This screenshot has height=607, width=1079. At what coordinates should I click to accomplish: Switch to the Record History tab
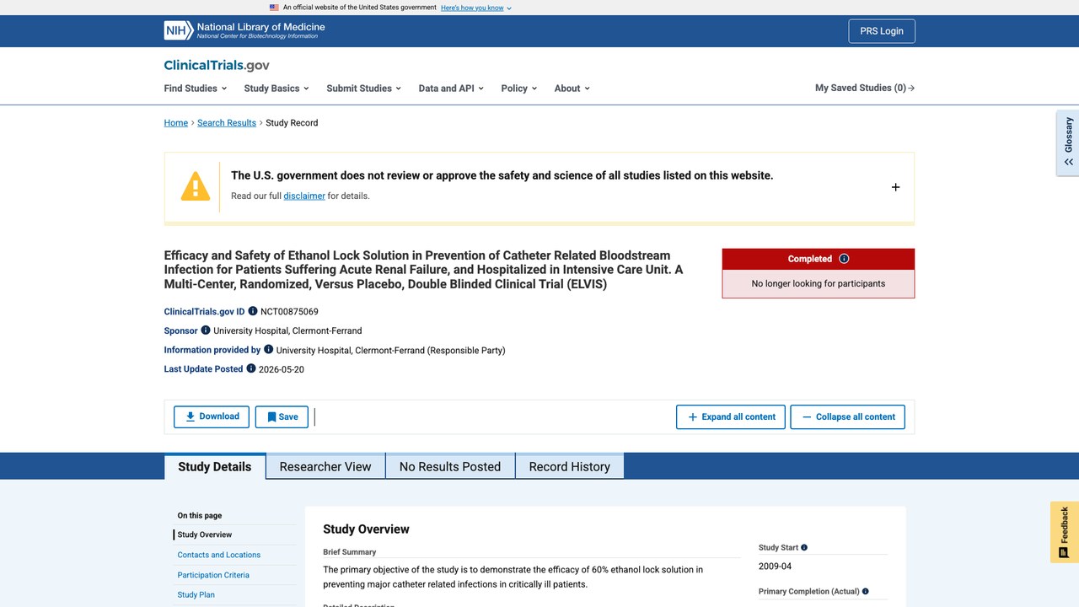coord(570,466)
